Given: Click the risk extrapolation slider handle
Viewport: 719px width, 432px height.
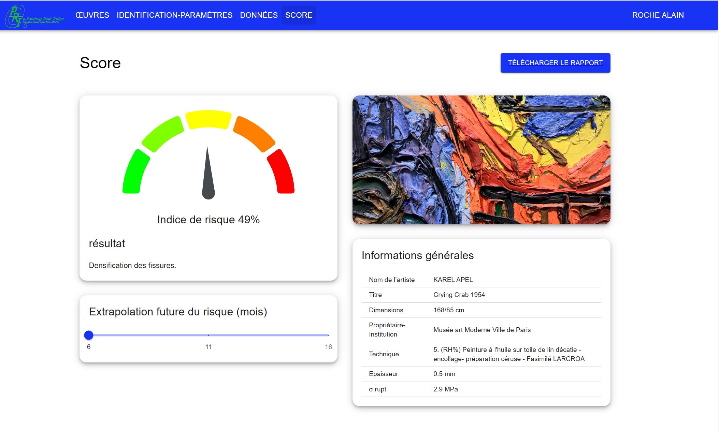Looking at the screenshot, I should pos(89,335).
